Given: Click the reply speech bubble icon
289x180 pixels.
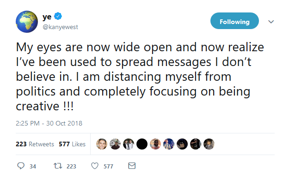Looking at the screenshot, I should [21, 166].
